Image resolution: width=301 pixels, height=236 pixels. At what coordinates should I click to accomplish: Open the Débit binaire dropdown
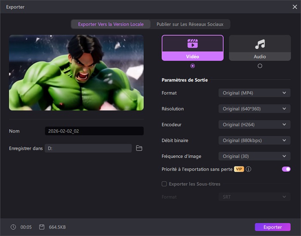pos(255,140)
